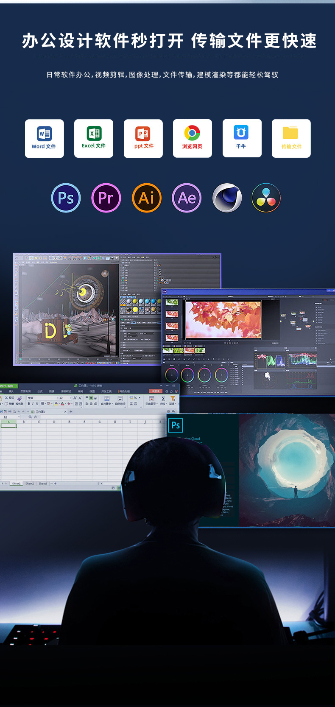335x707 pixels.
Task: Toggle bold B in WPS ribbon
Action: (29, 404)
